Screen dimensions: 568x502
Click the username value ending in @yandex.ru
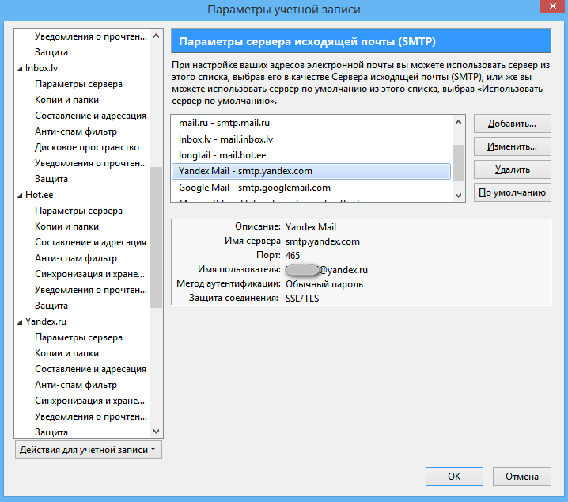tap(327, 270)
